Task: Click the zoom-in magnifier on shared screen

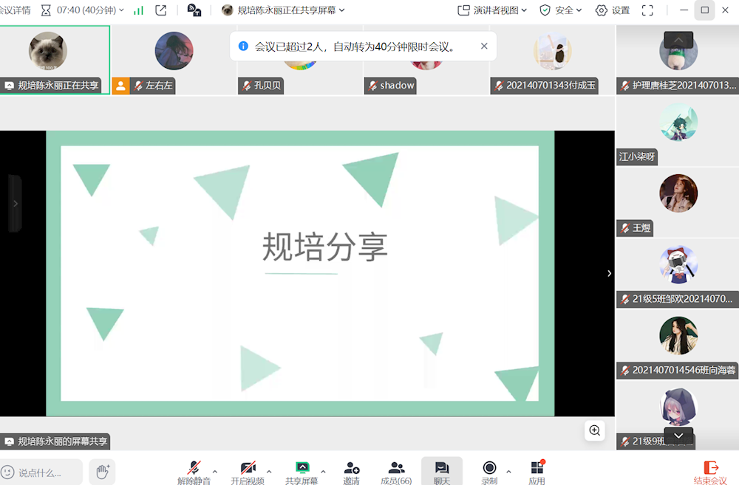Action: coord(595,430)
